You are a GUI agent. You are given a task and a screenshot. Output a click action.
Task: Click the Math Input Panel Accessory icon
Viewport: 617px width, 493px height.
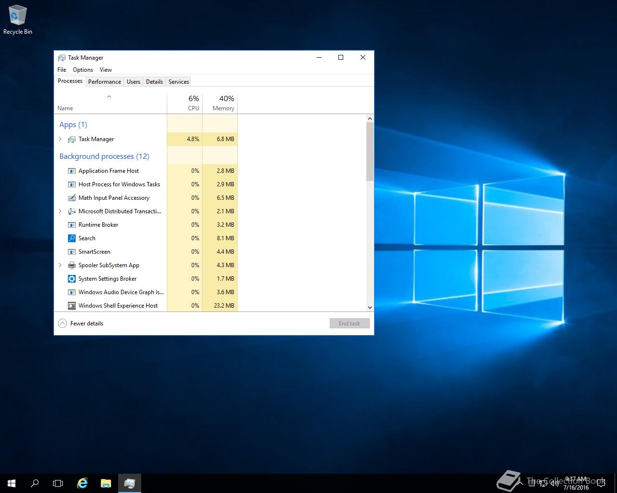coord(72,198)
